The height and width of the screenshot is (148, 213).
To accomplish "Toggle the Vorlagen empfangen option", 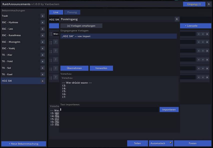I will pyautogui.click(x=81, y=26).
